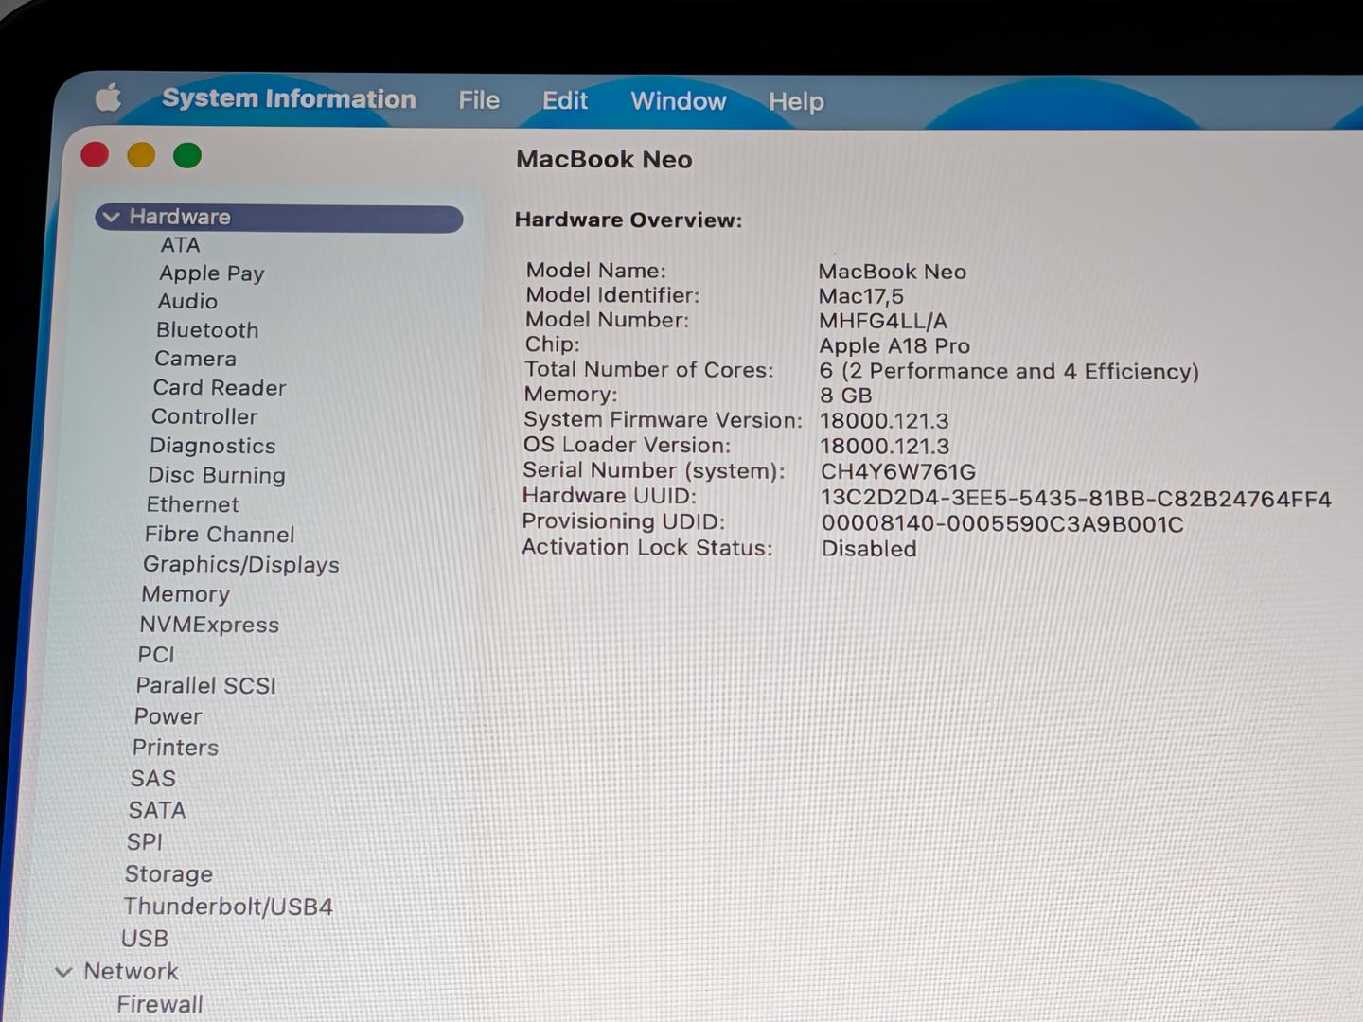Click the Provisioning UDID value
The width and height of the screenshot is (1363, 1022).
click(x=1002, y=524)
